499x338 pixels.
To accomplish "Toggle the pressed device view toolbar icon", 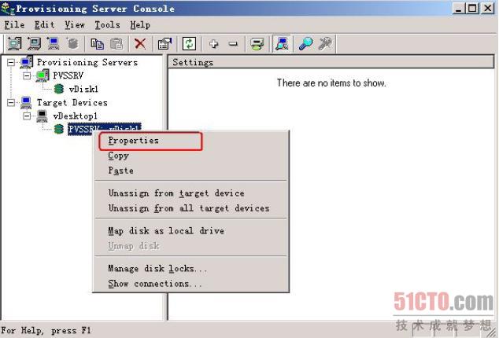I will [282, 43].
